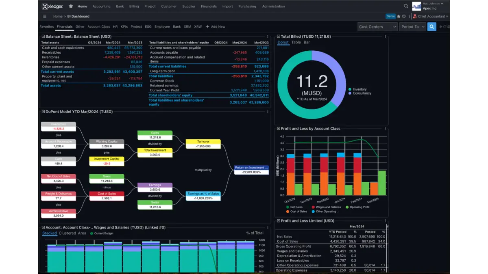Screen dimensions: 488x274
Task: Open the Customer menu
Action: point(169,6)
